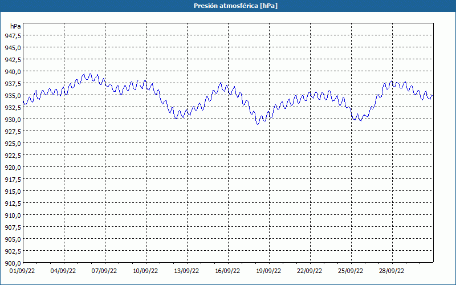Image resolution: width=456 pixels, height=285 pixels.
Task: Click the 902,5 y-axis label
Action: (x=13, y=251)
